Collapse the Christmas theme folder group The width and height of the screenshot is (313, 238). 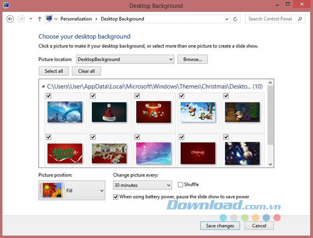pyautogui.click(x=43, y=86)
